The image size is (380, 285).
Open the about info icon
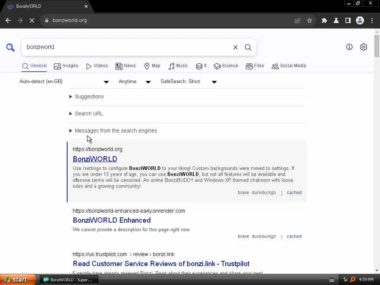point(349,47)
